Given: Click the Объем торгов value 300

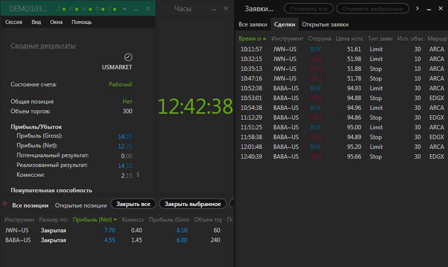Looking at the screenshot, I should point(127,111).
